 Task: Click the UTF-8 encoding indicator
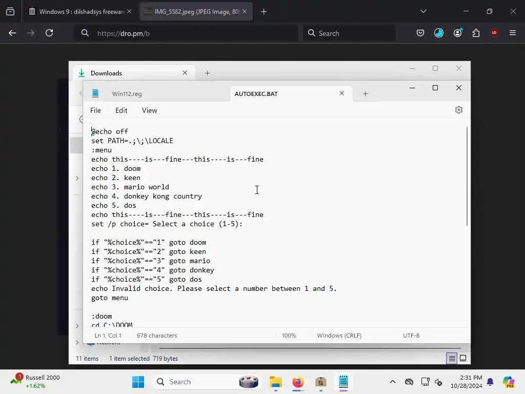[411, 336]
